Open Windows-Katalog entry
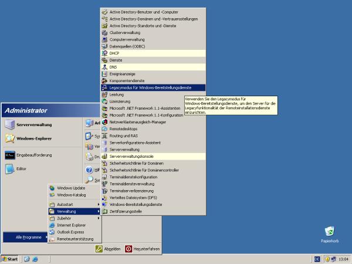The width and height of the screenshot is (352, 264). tap(75, 195)
